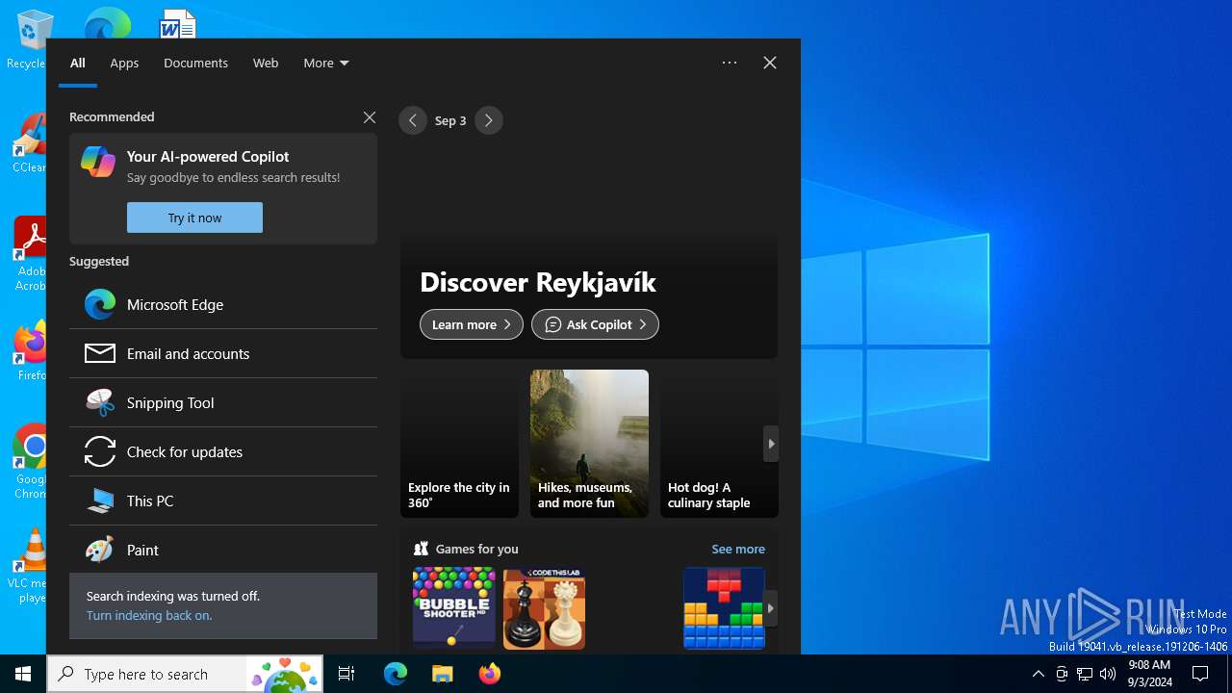Switch to the Web tab

[266, 63]
